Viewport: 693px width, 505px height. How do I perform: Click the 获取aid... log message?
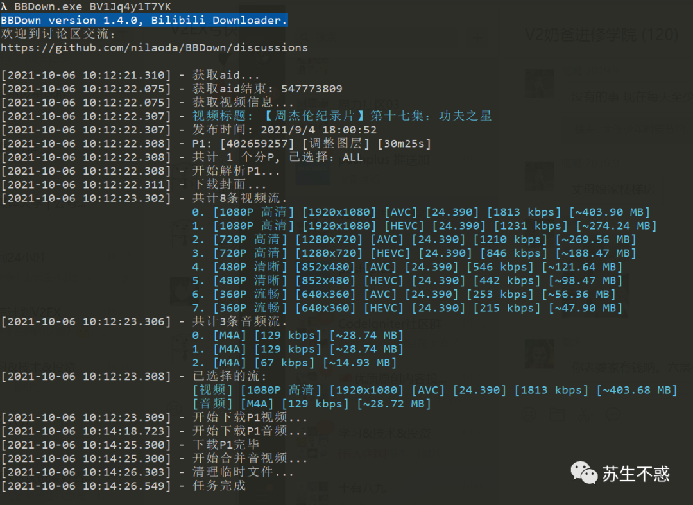[x=226, y=75]
